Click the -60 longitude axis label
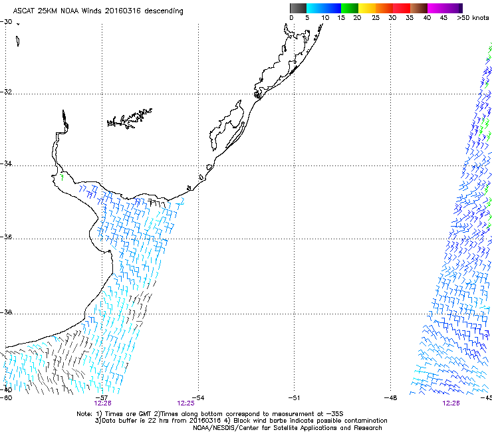This screenshot has width=492, height=432. pos(6,398)
